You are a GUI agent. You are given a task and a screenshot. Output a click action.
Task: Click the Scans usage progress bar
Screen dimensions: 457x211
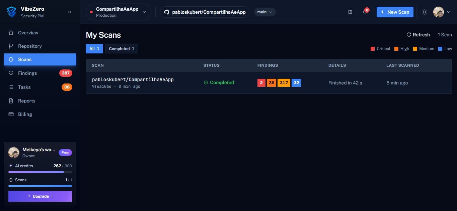pyautogui.click(x=40, y=186)
